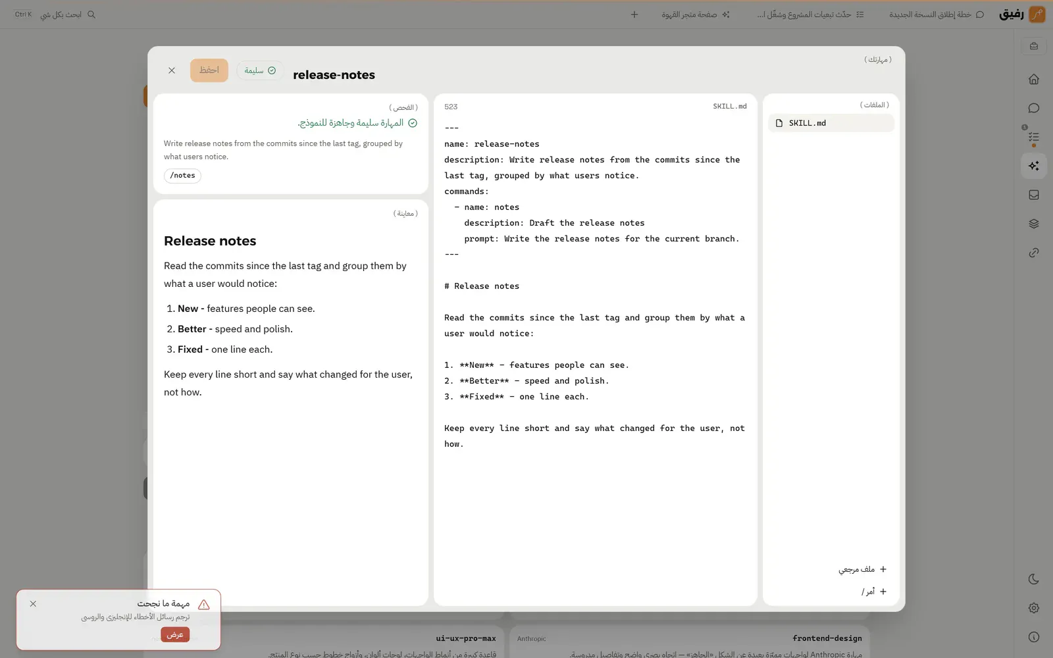Switch to the صفحة متجر القهوة tab
This screenshot has width=1053, height=658.
pos(696,14)
